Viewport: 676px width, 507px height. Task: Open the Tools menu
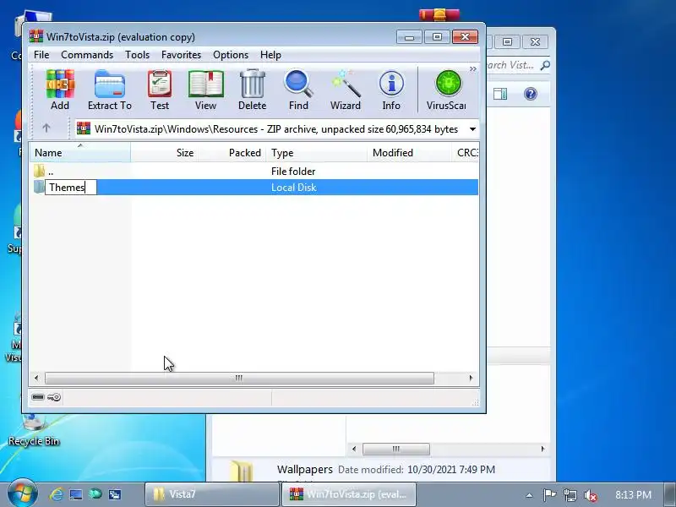coord(137,55)
